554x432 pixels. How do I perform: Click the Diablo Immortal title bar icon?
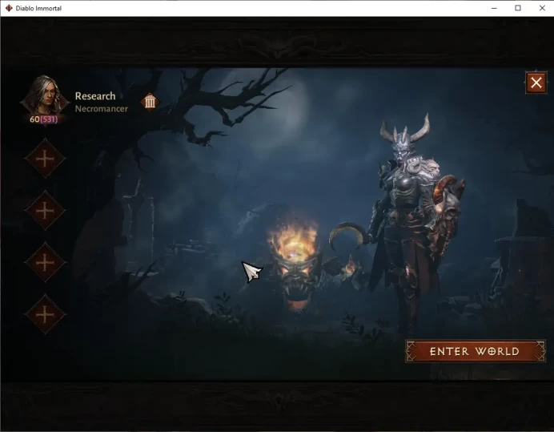pyautogui.click(x=9, y=8)
